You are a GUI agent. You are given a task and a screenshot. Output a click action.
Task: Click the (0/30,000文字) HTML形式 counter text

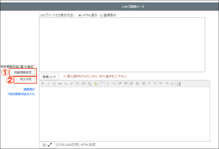[76, 145]
